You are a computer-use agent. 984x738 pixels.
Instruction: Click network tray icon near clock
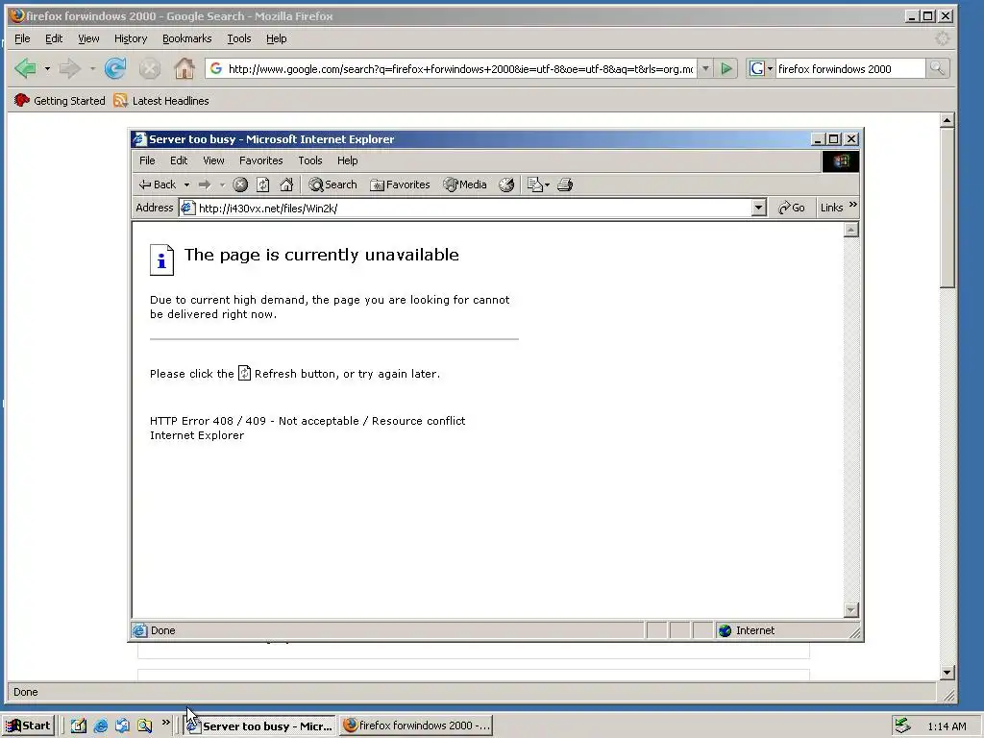click(x=902, y=726)
